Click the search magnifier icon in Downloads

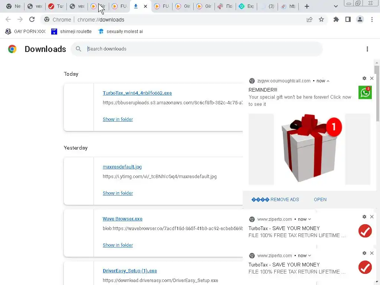(x=78, y=49)
